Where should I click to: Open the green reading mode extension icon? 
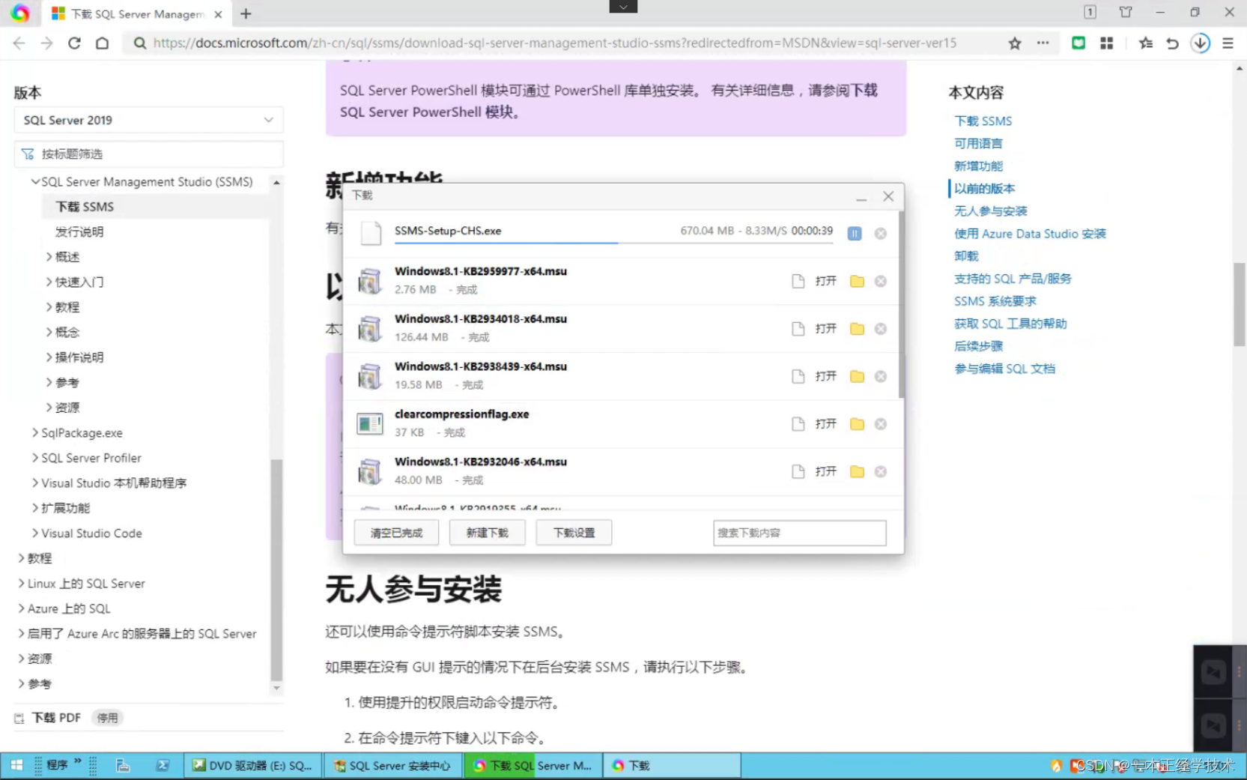pos(1078,43)
